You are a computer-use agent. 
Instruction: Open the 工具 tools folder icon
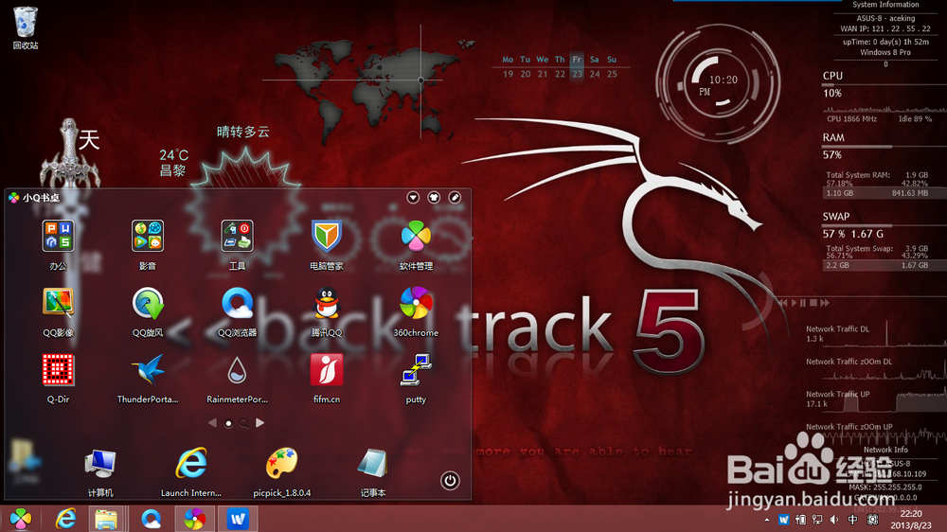click(x=237, y=236)
